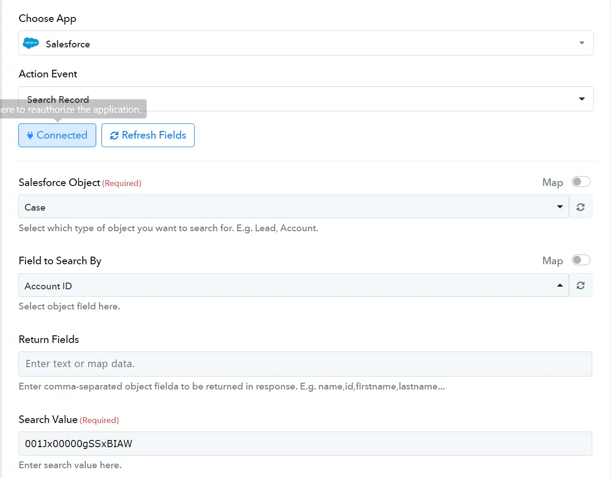Click the Action Event heading
The width and height of the screenshot is (611, 478).
[48, 74]
